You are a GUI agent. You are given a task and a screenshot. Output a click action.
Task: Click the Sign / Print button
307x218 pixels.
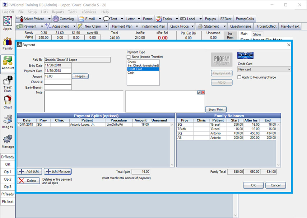point(216,109)
